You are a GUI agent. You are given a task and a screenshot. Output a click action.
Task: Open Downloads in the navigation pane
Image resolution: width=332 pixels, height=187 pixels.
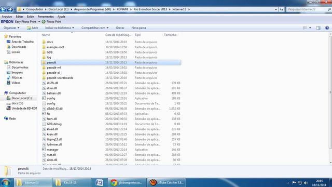click(x=19, y=47)
